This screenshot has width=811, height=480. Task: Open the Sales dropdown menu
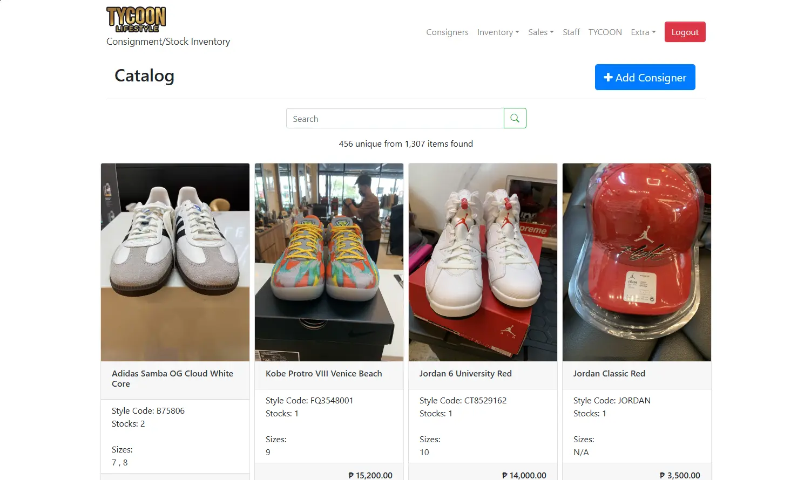(x=540, y=32)
